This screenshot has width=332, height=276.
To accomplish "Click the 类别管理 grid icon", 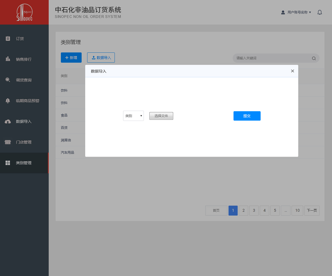I will [x=8, y=163].
